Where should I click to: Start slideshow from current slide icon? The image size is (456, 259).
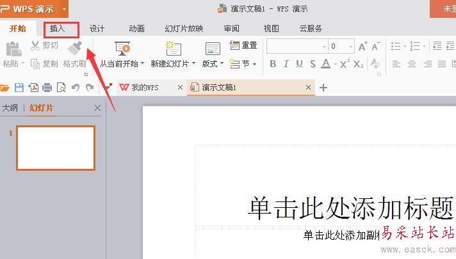[122, 49]
